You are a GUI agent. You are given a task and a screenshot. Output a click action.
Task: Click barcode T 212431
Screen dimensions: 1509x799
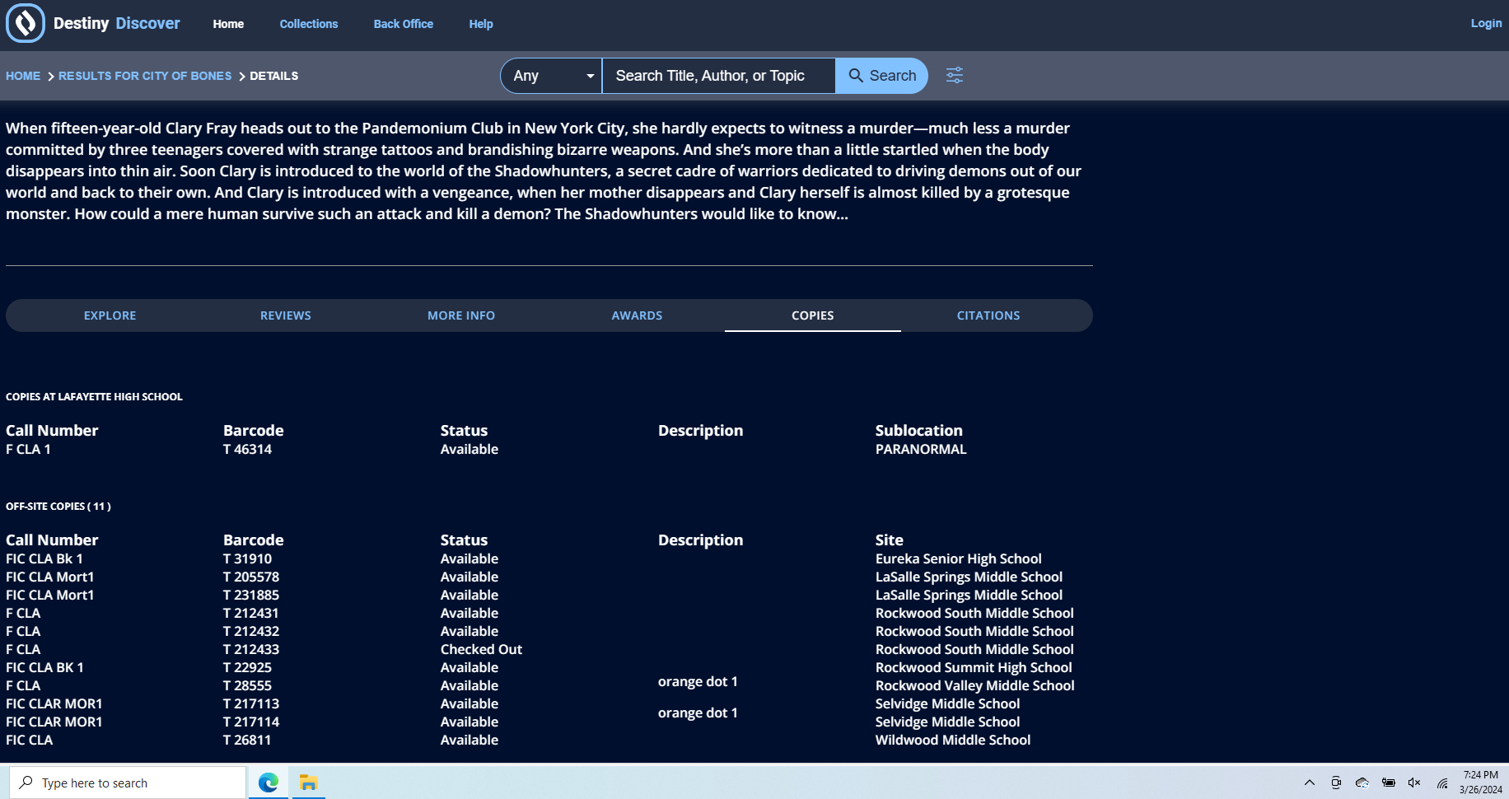[x=251, y=613]
